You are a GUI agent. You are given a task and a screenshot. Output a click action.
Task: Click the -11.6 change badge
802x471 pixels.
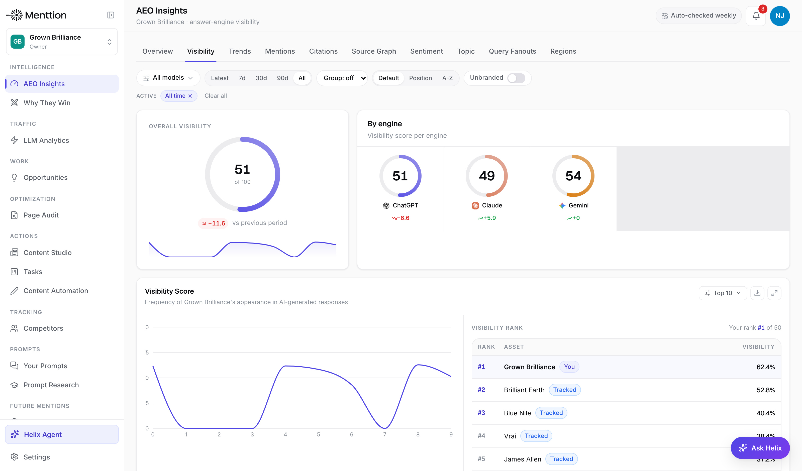213,223
